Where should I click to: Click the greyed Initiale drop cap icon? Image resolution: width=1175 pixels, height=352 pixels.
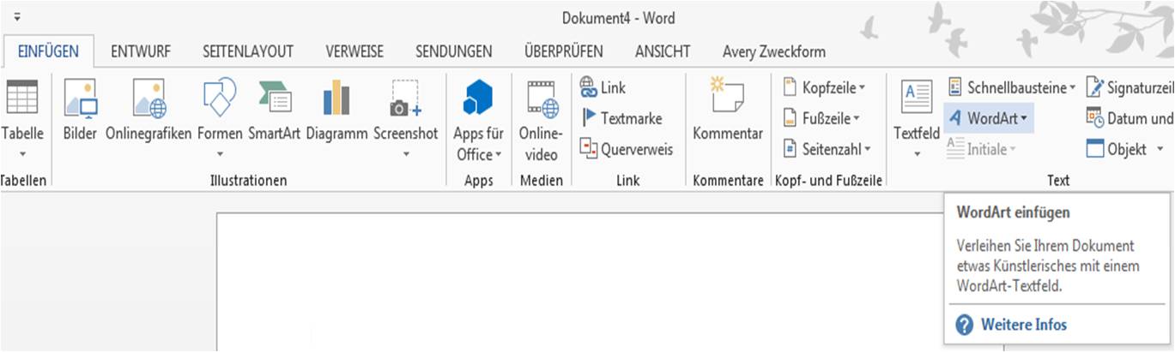(x=955, y=149)
